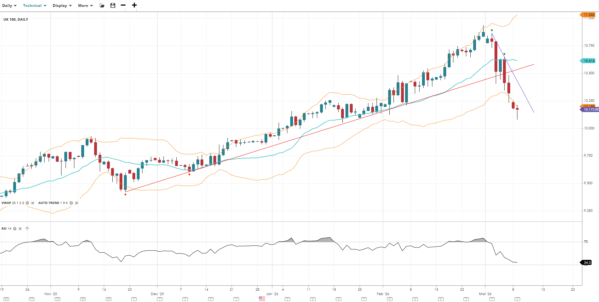The width and height of the screenshot is (599, 302).
Task: Open the AUTO TREND settings gear
Action: [x=71, y=203]
